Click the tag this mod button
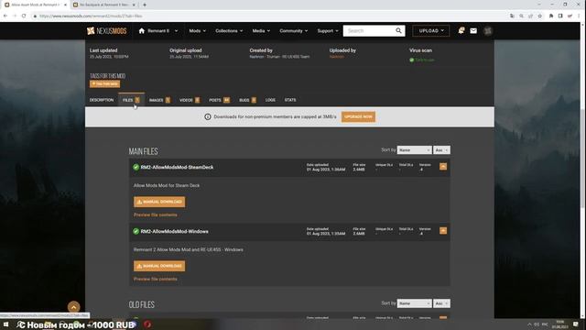 pyautogui.click(x=104, y=83)
